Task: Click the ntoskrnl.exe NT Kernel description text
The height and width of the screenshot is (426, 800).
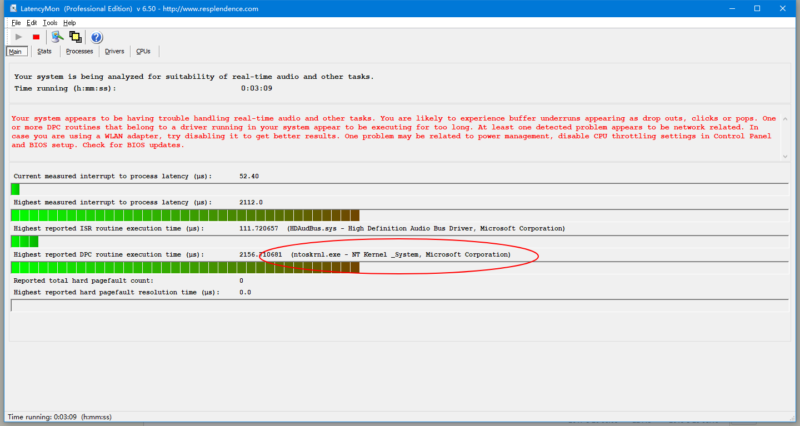Action: pos(401,254)
